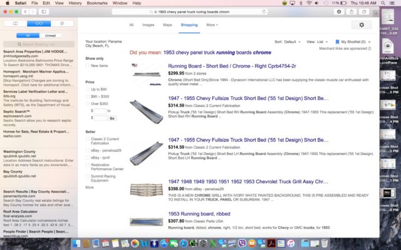Open Safari downloads button
This screenshot has width=401, height=250.
339,12
